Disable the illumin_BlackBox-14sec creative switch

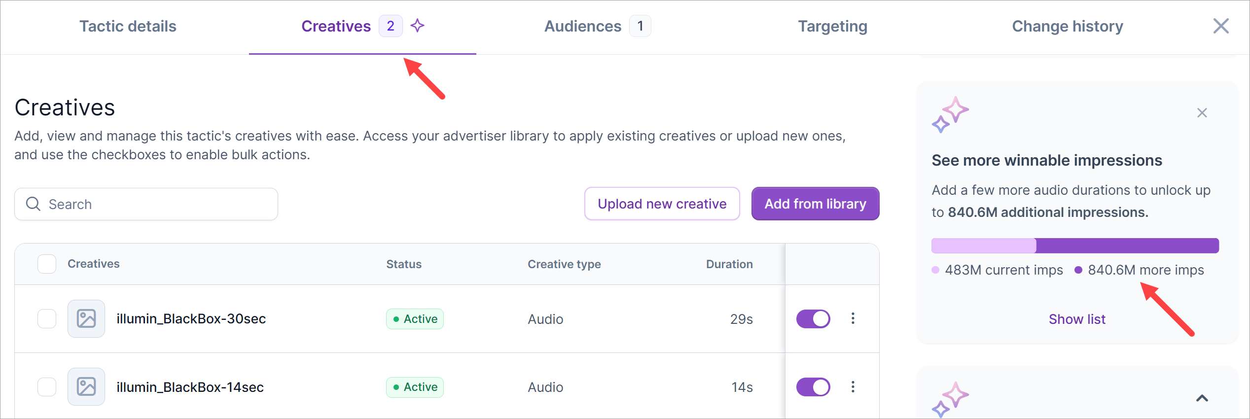point(813,387)
